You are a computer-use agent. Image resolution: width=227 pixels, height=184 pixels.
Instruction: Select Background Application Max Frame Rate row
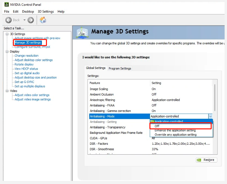click(x=119, y=133)
